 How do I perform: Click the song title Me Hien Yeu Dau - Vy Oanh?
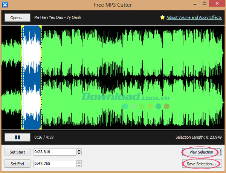[58, 17]
